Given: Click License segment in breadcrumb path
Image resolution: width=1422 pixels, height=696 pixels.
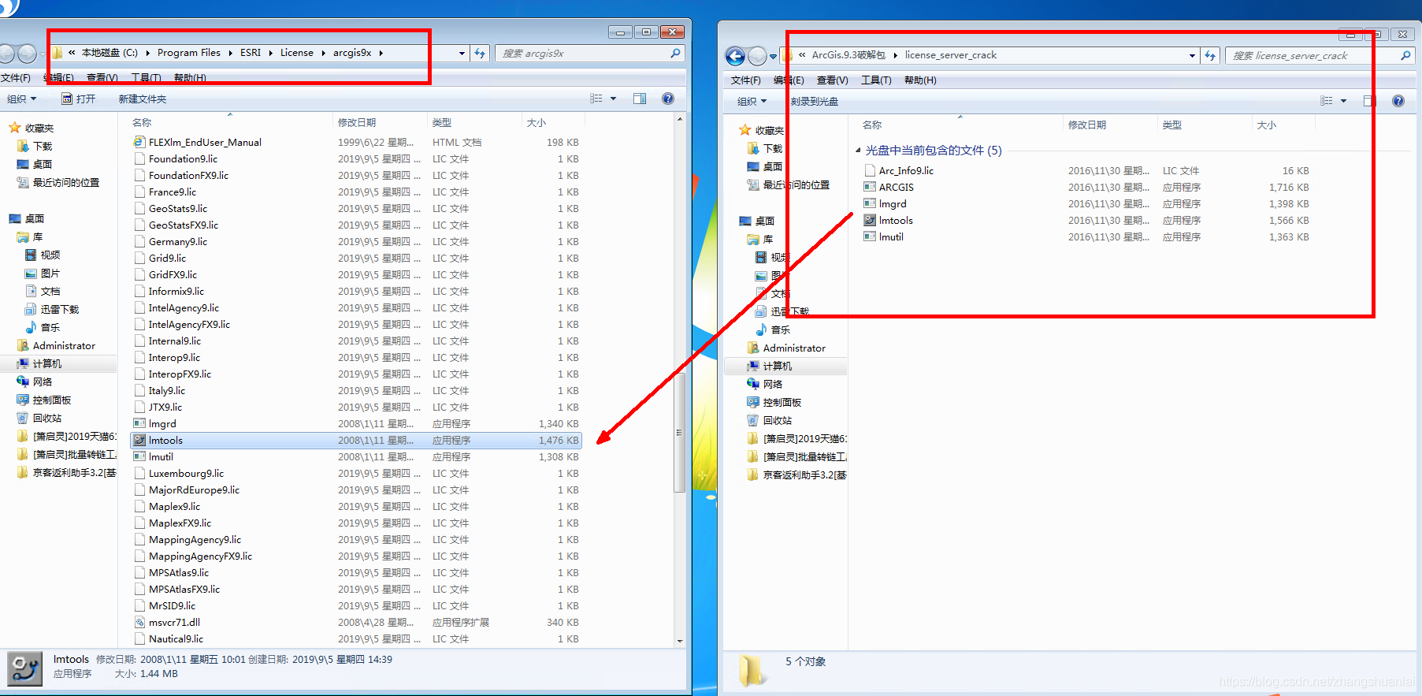Looking at the screenshot, I should (x=297, y=53).
